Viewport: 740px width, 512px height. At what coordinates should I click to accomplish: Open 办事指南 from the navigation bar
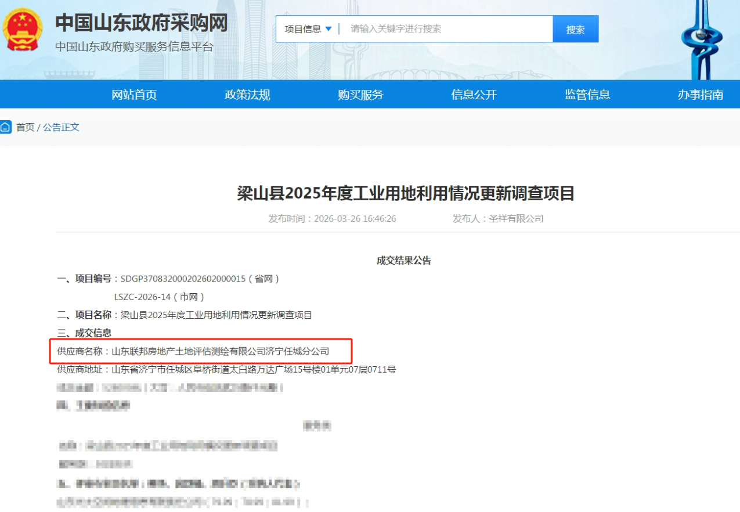[700, 95]
